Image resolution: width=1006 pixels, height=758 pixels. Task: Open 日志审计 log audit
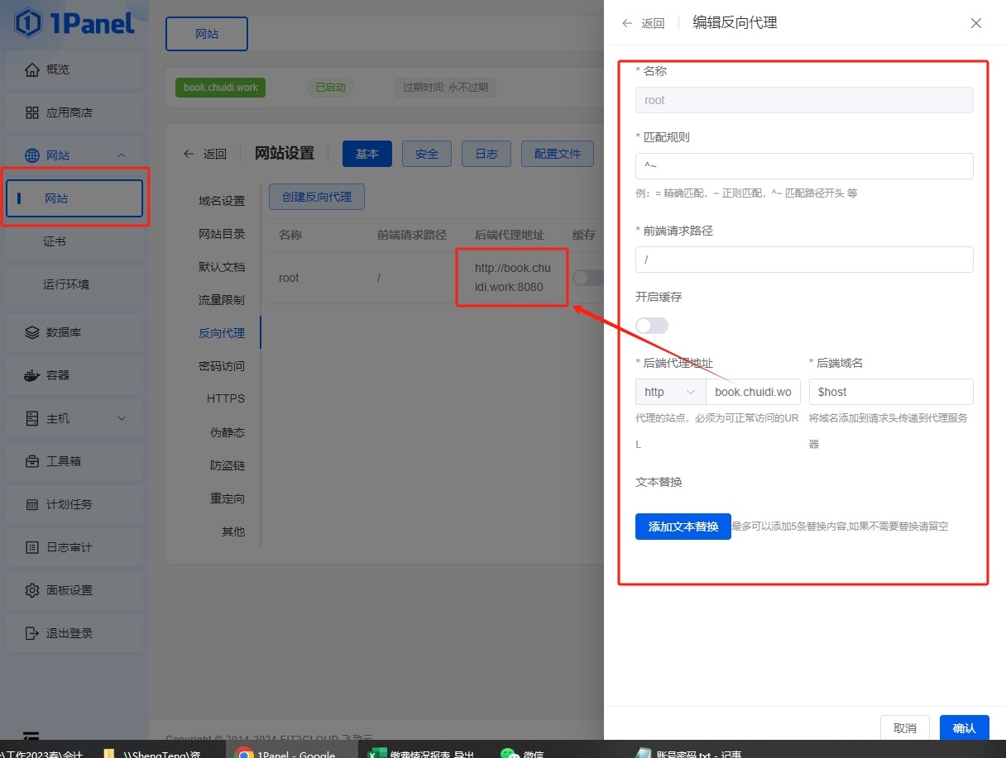(x=74, y=547)
